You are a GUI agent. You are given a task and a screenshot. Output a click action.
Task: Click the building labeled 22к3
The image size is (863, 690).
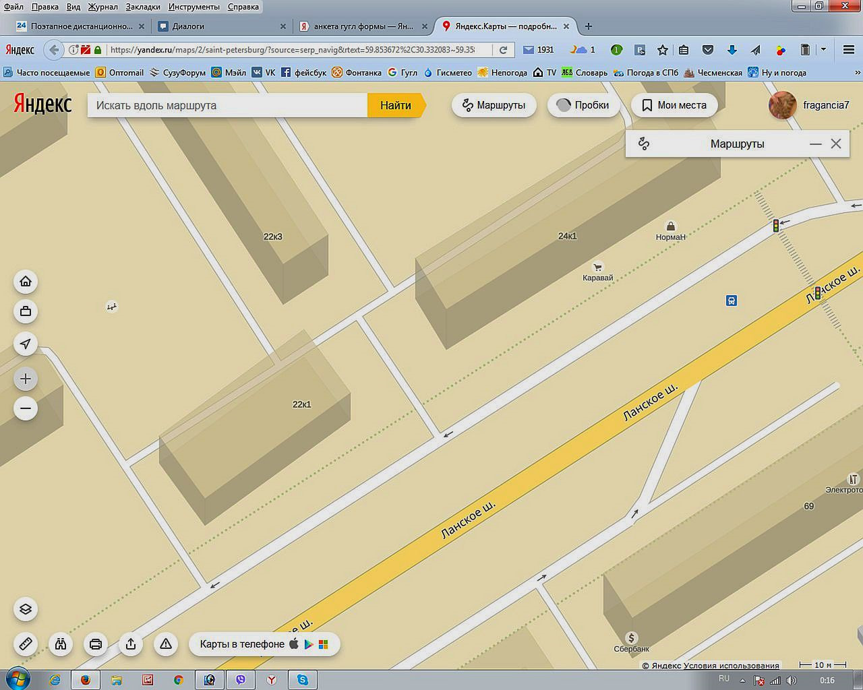(272, 237)
